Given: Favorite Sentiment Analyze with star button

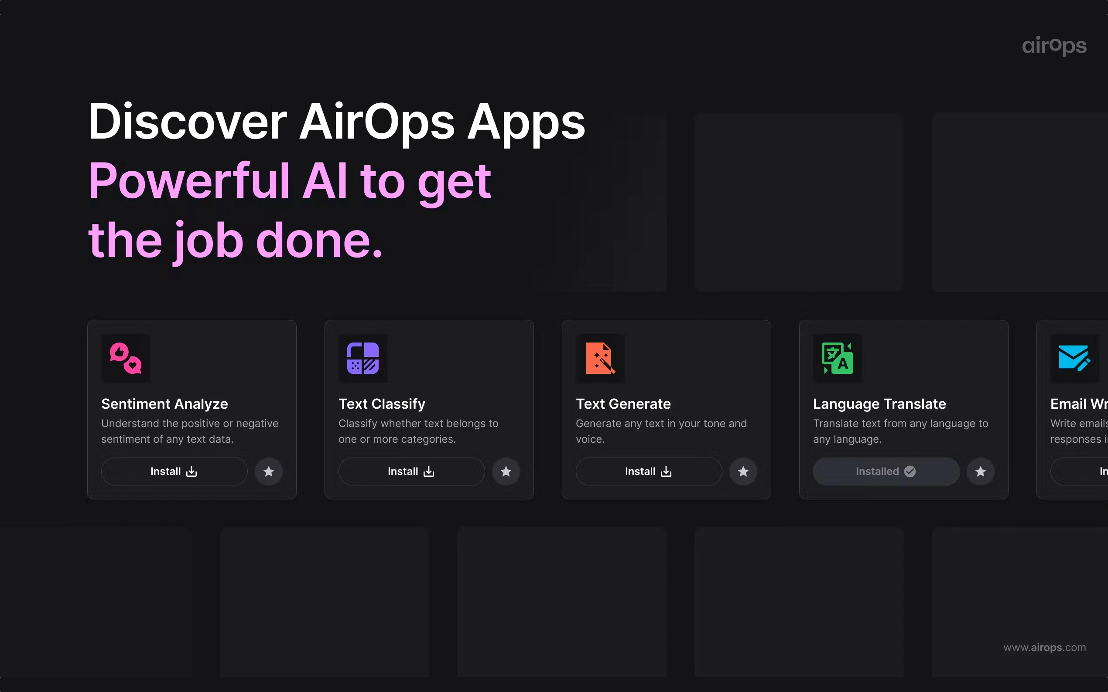Looking at the screenshot, I should point(268,472).
